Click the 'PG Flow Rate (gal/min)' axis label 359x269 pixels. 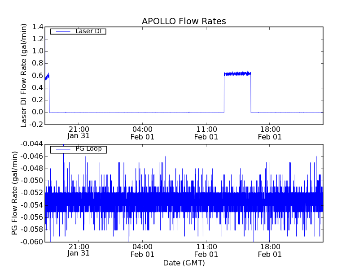click(x=14, y=193)
